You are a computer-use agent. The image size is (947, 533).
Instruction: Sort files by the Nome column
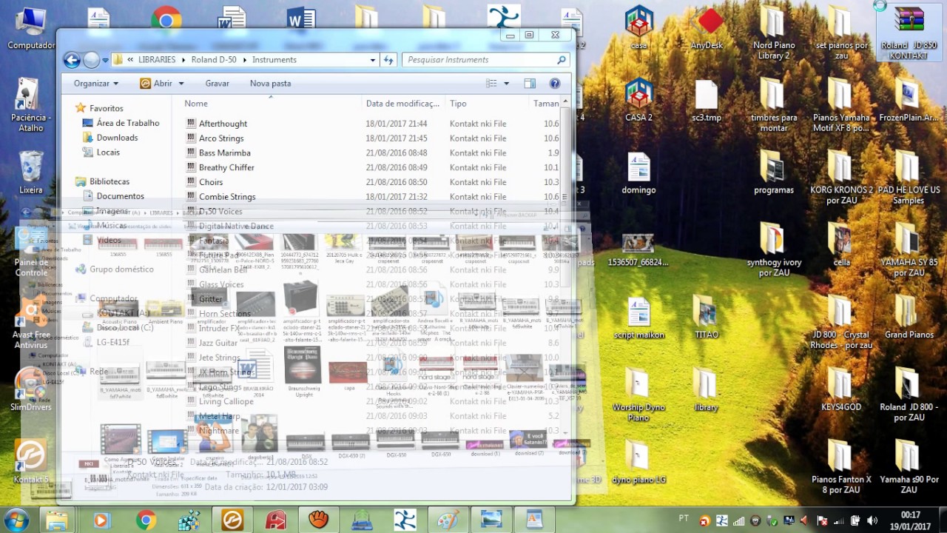196,104
